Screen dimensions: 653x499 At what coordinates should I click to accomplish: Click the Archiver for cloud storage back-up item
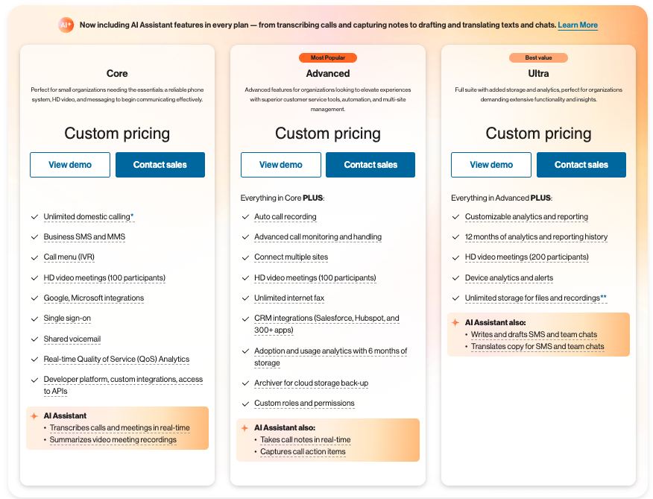(311, 383)
